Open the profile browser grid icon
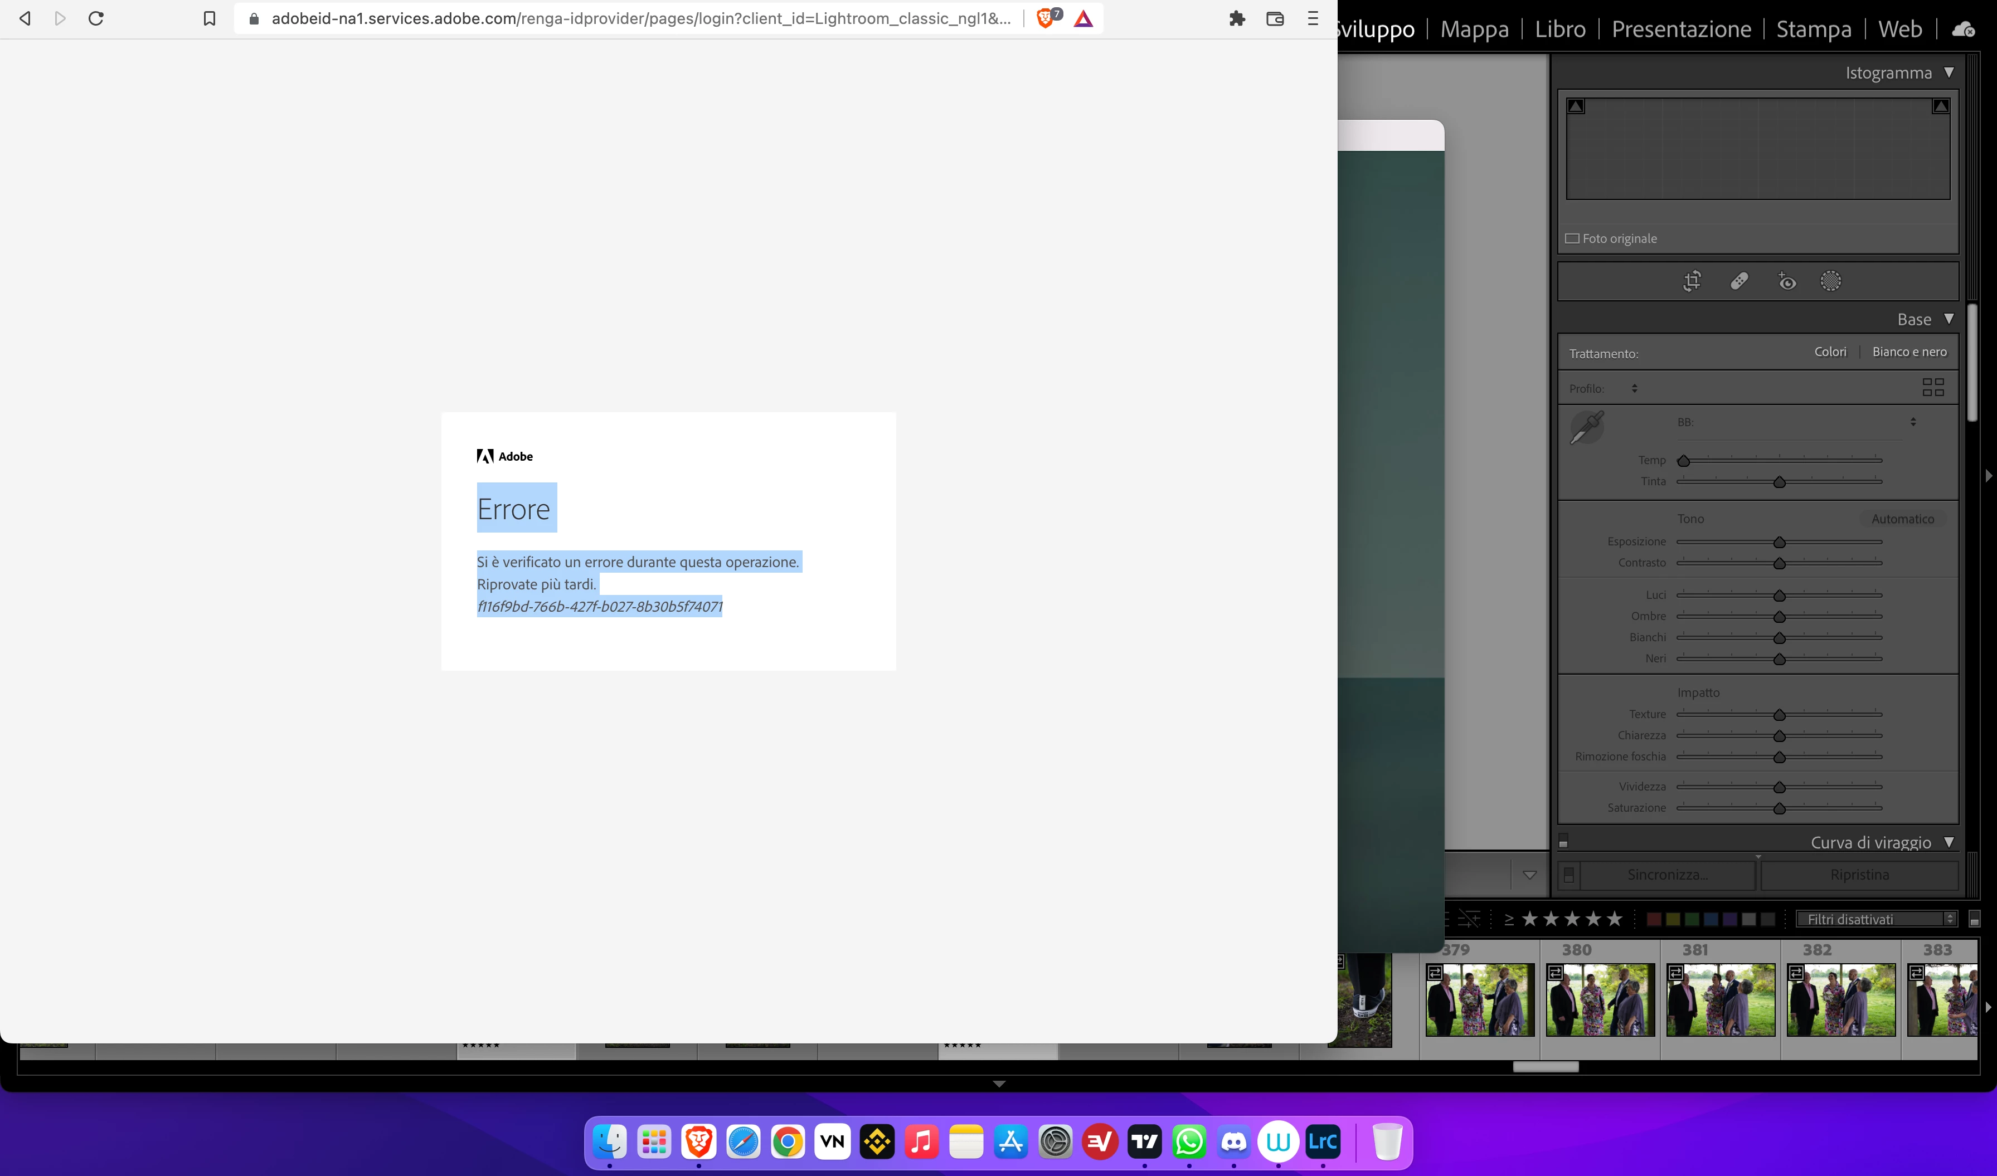This screenshot has height=1176, width=1997. (x=1933, y=388)
